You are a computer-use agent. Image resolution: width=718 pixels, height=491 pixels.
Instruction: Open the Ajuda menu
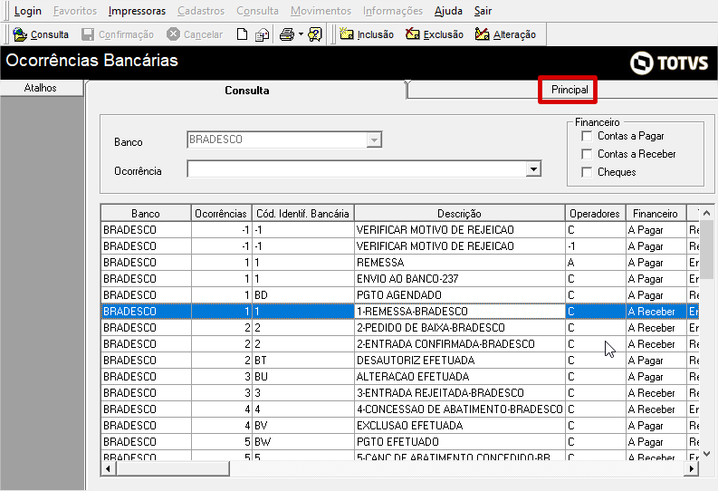point(448,11)
